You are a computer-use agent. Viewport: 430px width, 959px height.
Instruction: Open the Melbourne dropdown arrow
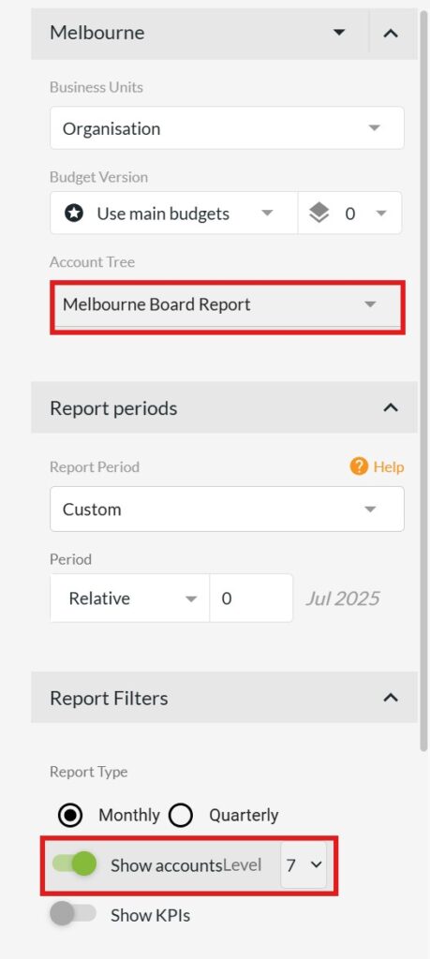click(339, 33)
